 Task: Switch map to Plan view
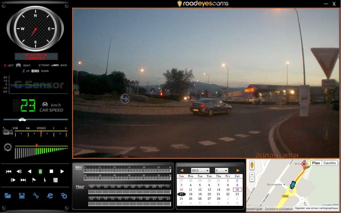pyautogui.click(x=316, y=163)
